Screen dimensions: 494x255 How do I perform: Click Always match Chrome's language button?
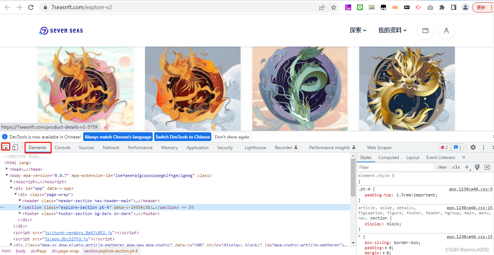coord(118,137)
